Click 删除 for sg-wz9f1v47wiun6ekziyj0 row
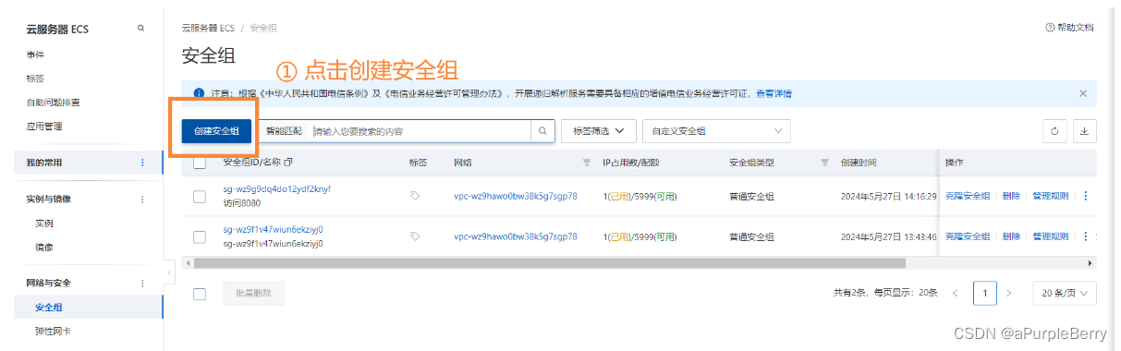This screenshot has height=351, width=1121. pyautogui.click(x=1011, y=236)
